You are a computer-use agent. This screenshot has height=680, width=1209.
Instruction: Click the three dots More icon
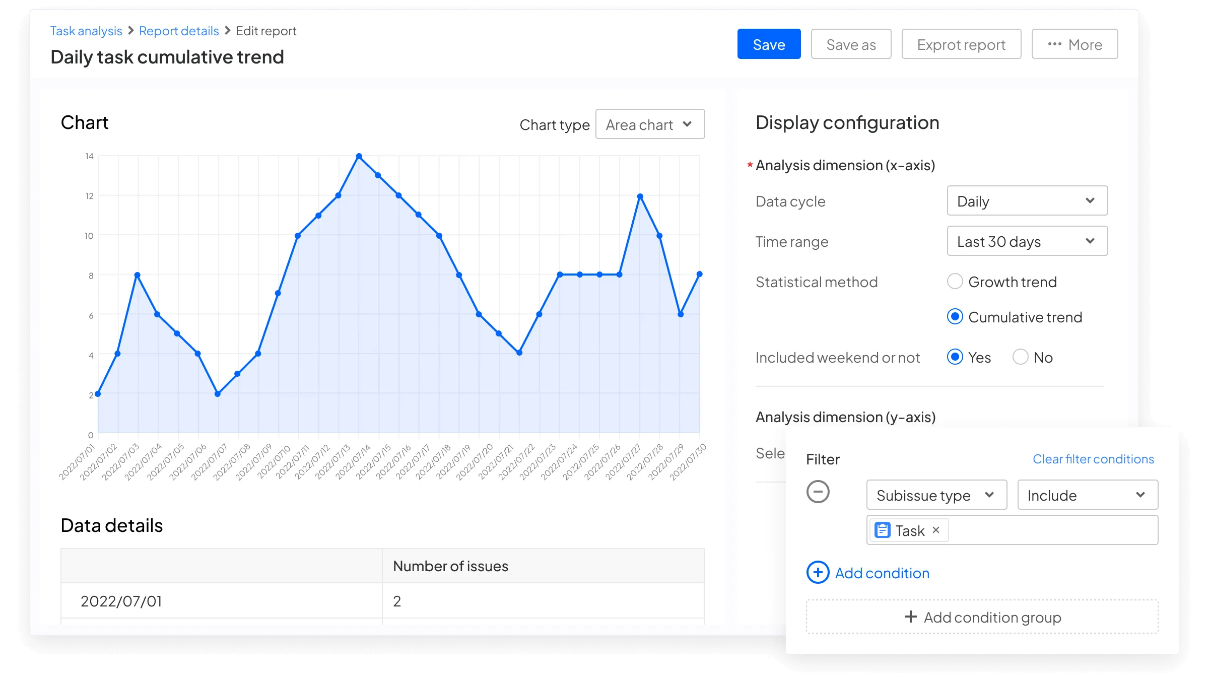[1054, 44]
